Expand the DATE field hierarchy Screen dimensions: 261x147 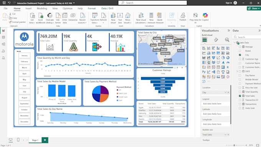click(237, 71)
